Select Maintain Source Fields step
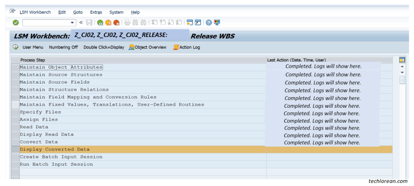The height and width of the screenshot is (186, 414). (x=143, y=82)
